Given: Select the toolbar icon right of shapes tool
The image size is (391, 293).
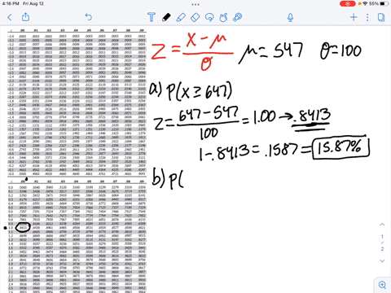Looking at the screenshot, I should [238, 17].
